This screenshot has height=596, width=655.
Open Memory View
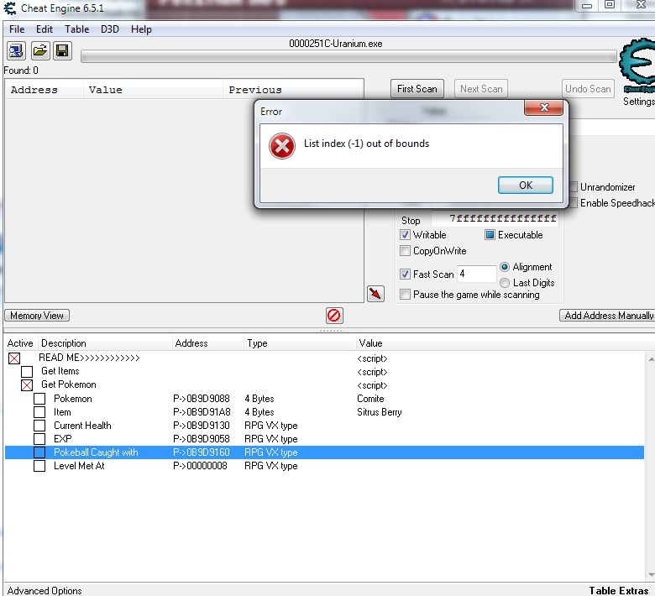37,316
